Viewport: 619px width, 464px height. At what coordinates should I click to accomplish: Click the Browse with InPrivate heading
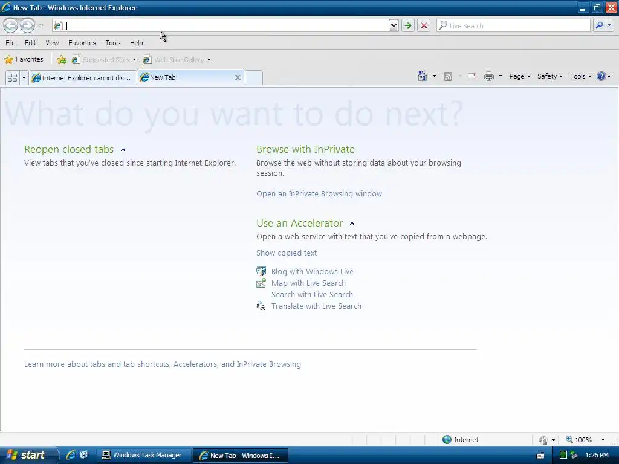coord(305,150)
